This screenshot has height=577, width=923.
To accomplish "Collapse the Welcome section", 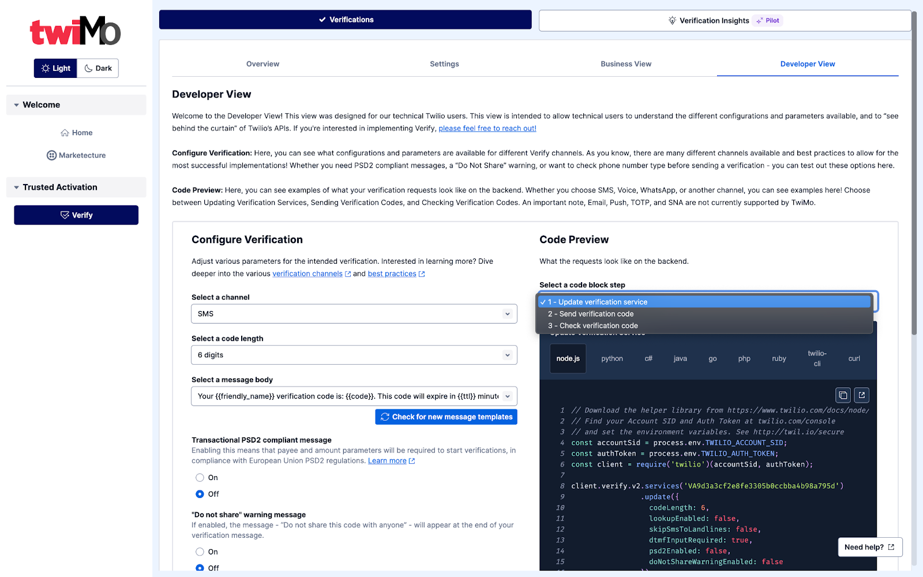I will [x=76, y=105].
